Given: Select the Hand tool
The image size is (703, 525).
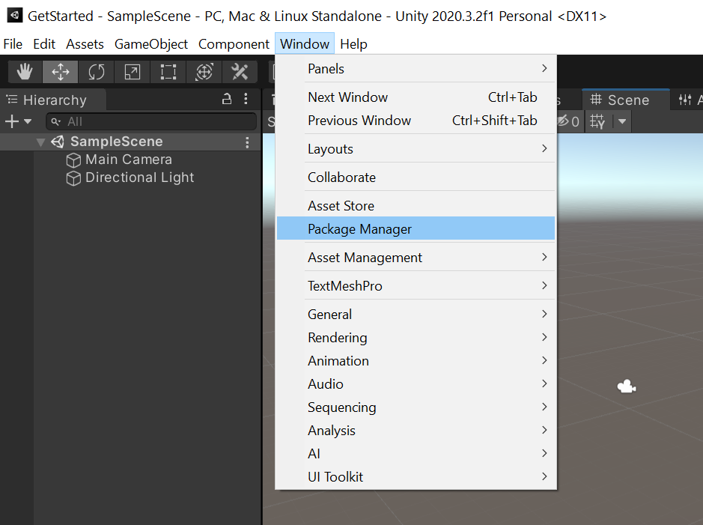Looking at the screenshot, I should (25, 72).
